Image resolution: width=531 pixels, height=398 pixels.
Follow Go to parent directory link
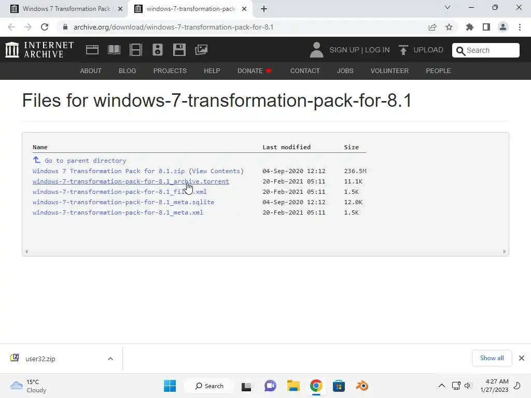coord(86,161)
